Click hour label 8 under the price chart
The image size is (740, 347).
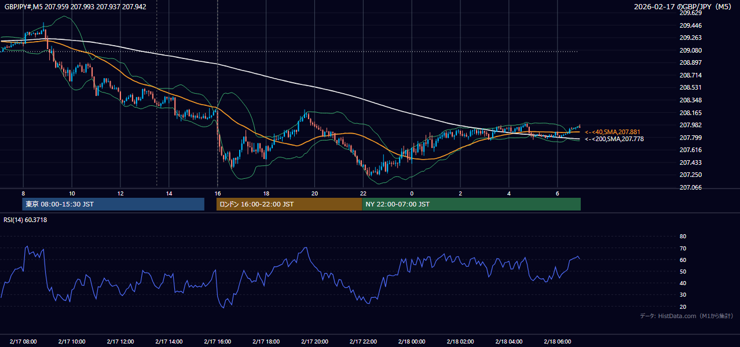click(23, 193)
